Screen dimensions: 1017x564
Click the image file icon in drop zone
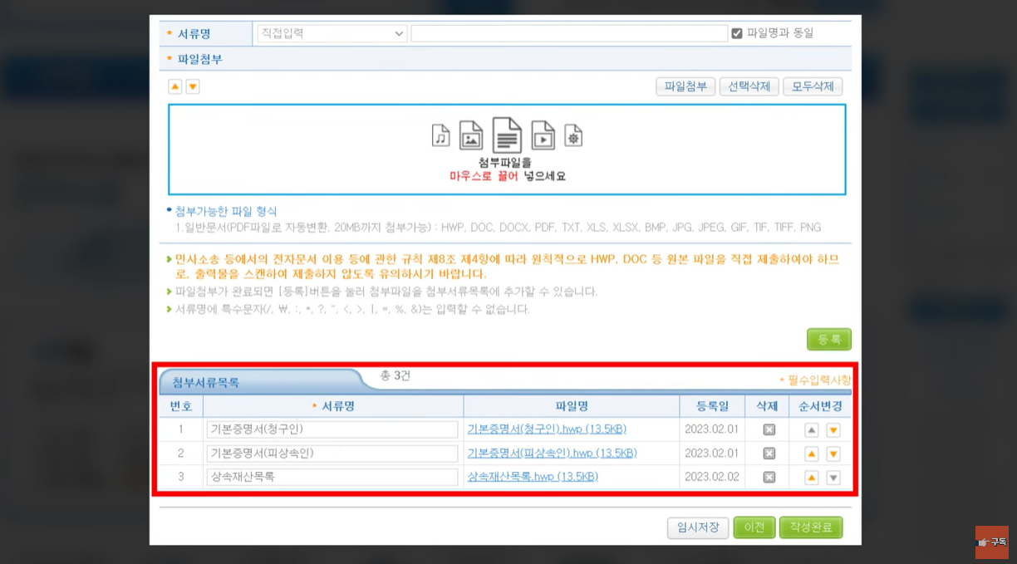point(470,135)
